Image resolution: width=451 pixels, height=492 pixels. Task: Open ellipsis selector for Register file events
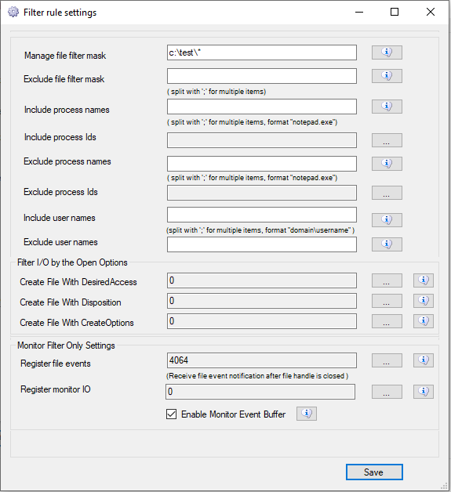pyautogui.click(x=387, y=360)
